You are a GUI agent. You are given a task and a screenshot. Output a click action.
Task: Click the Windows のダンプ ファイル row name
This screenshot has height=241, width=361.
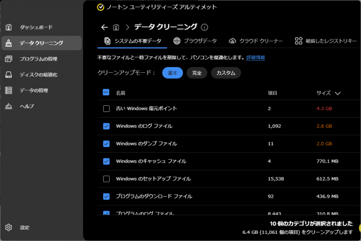pyautogui.click(x=146, y=143)
